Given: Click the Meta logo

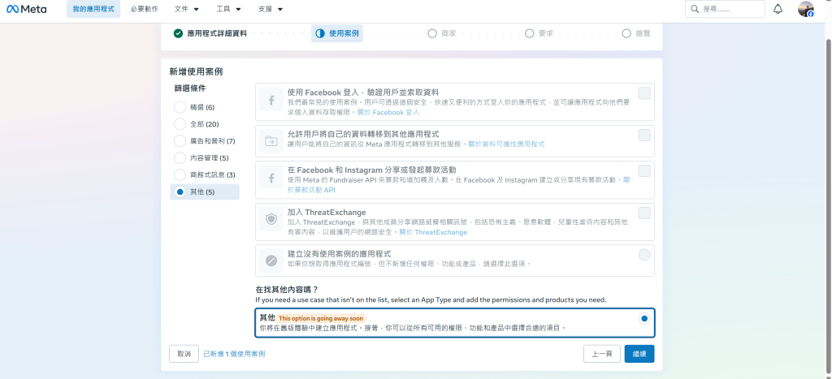Looking at the screenshot, I should tap(27, 9).
